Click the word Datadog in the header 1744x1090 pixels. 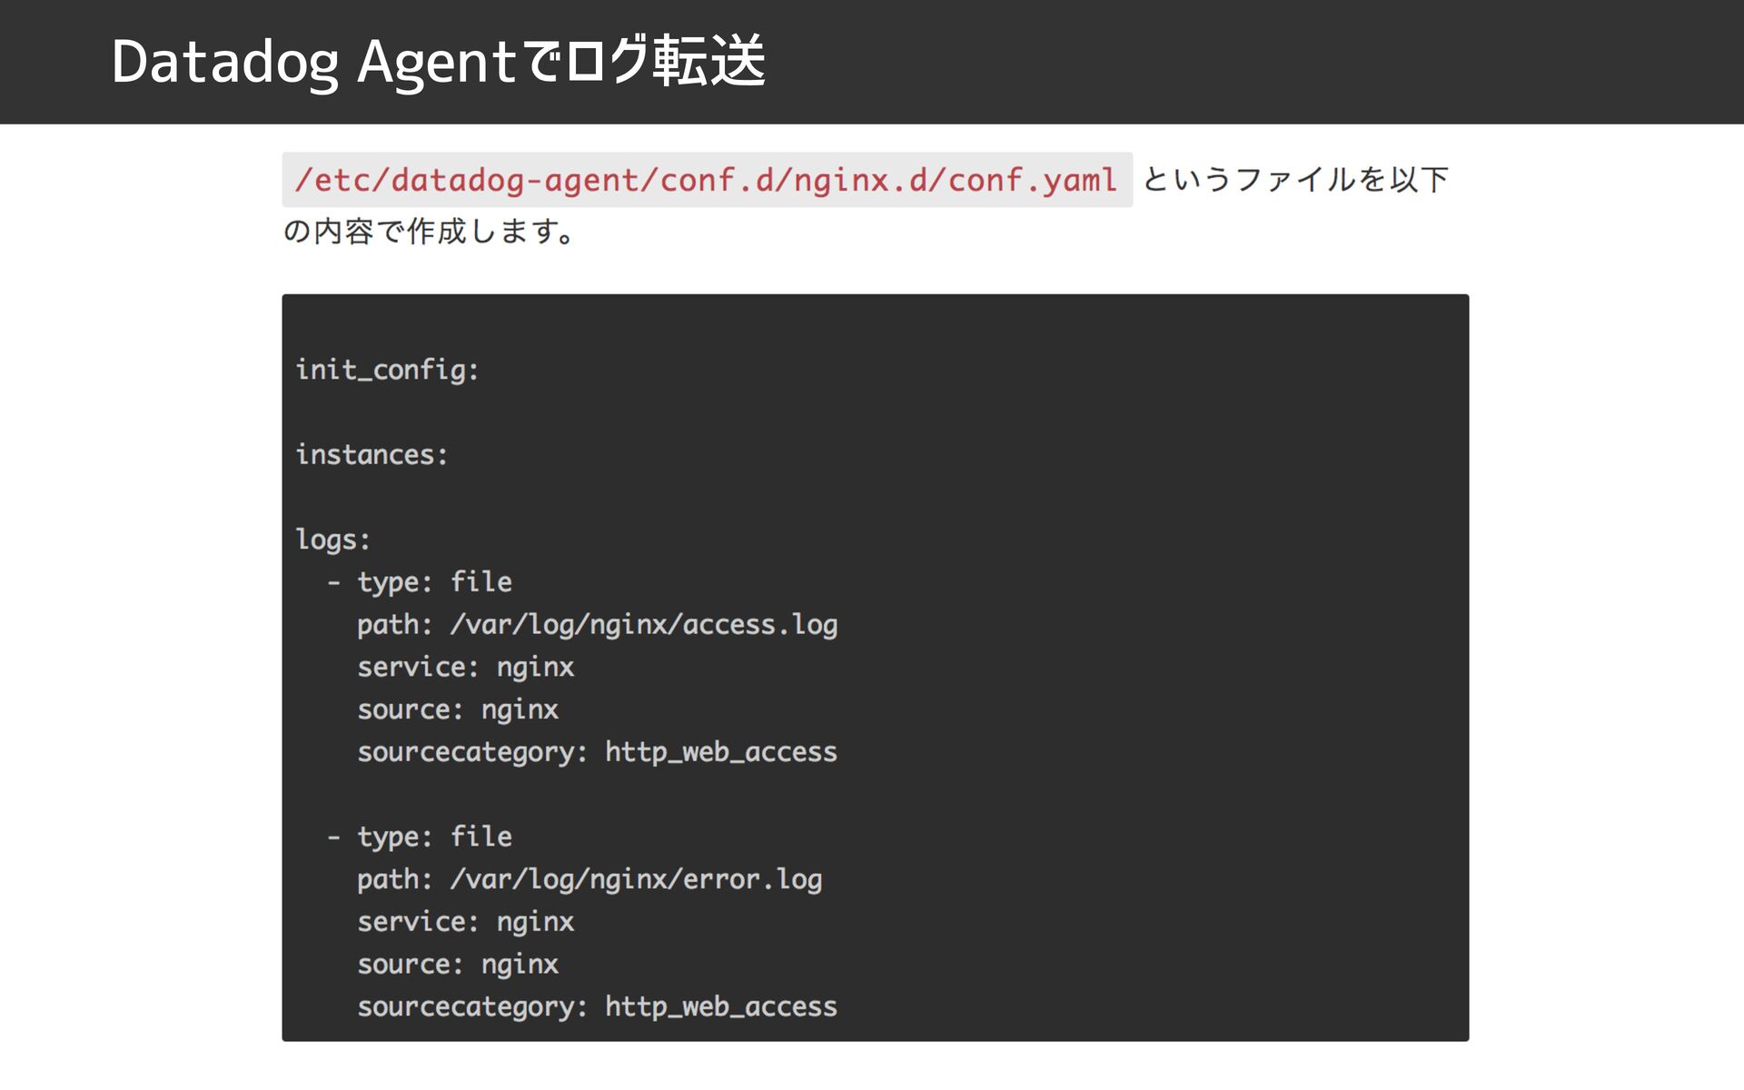click(225, 63)
